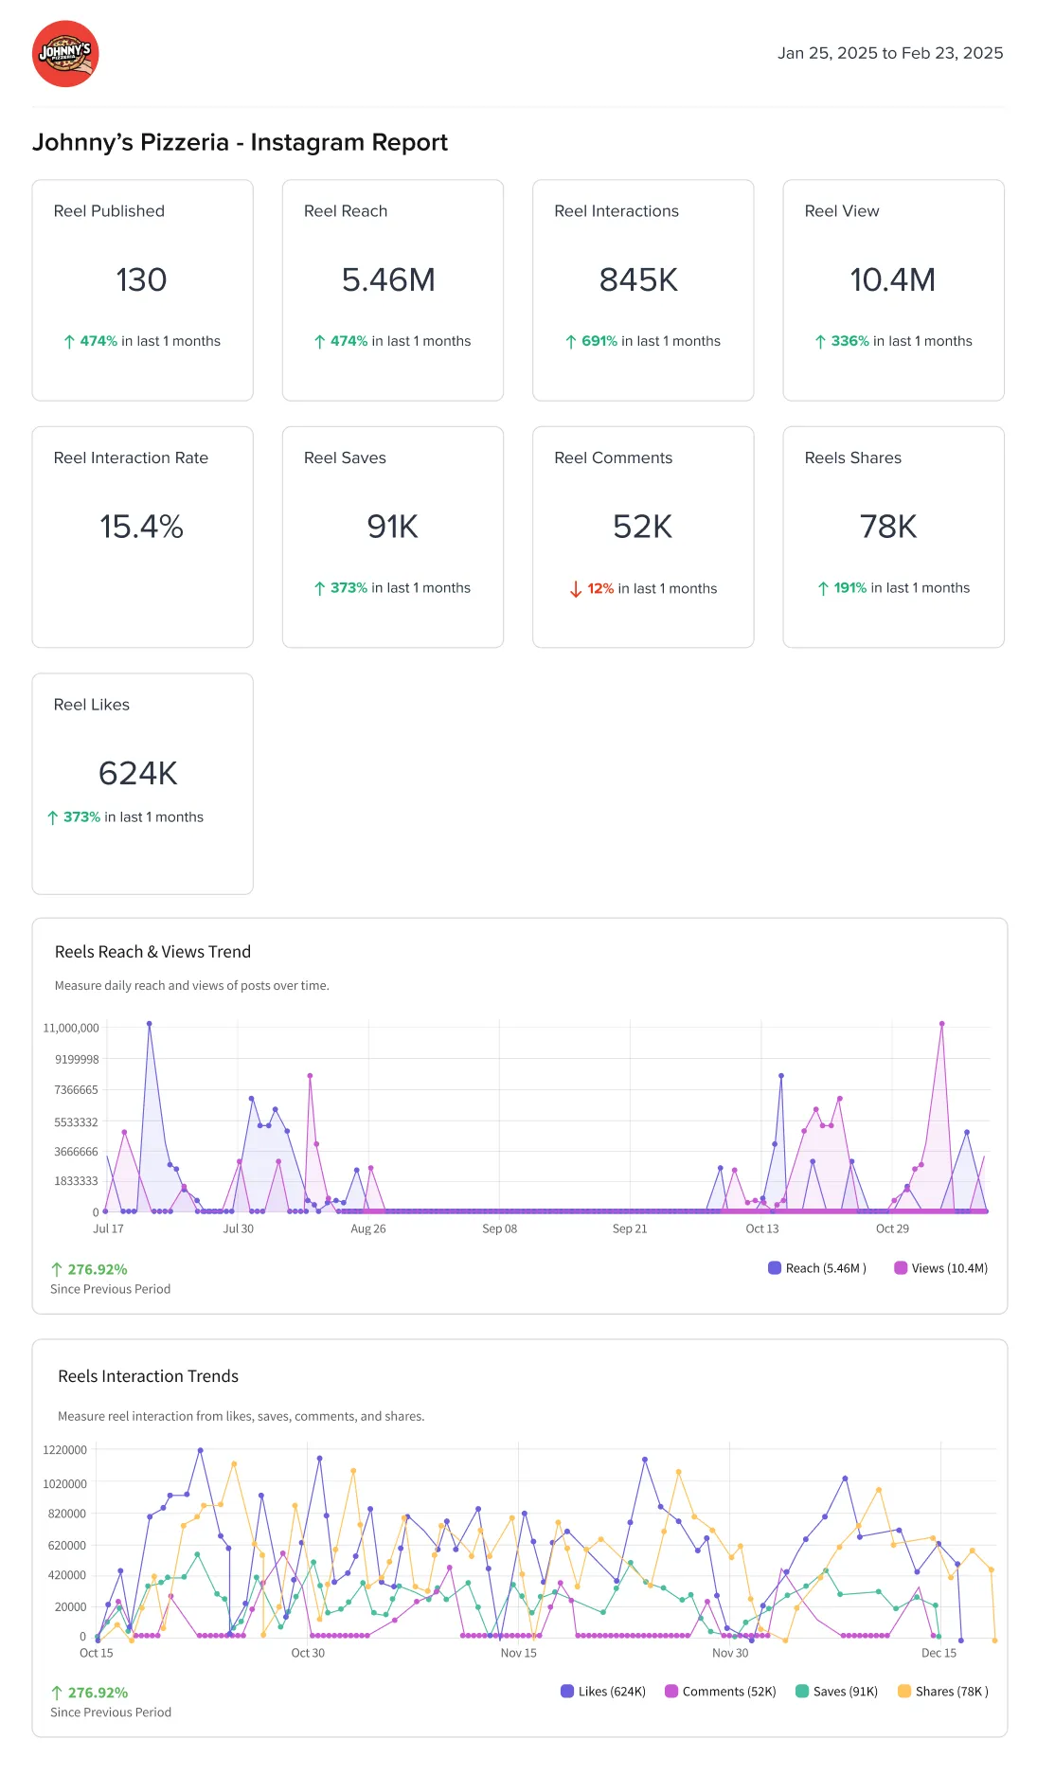Viewport: 1037px width, 1775px height.
Task: Click the reach chart description text
Action: [x=192, y=985]
